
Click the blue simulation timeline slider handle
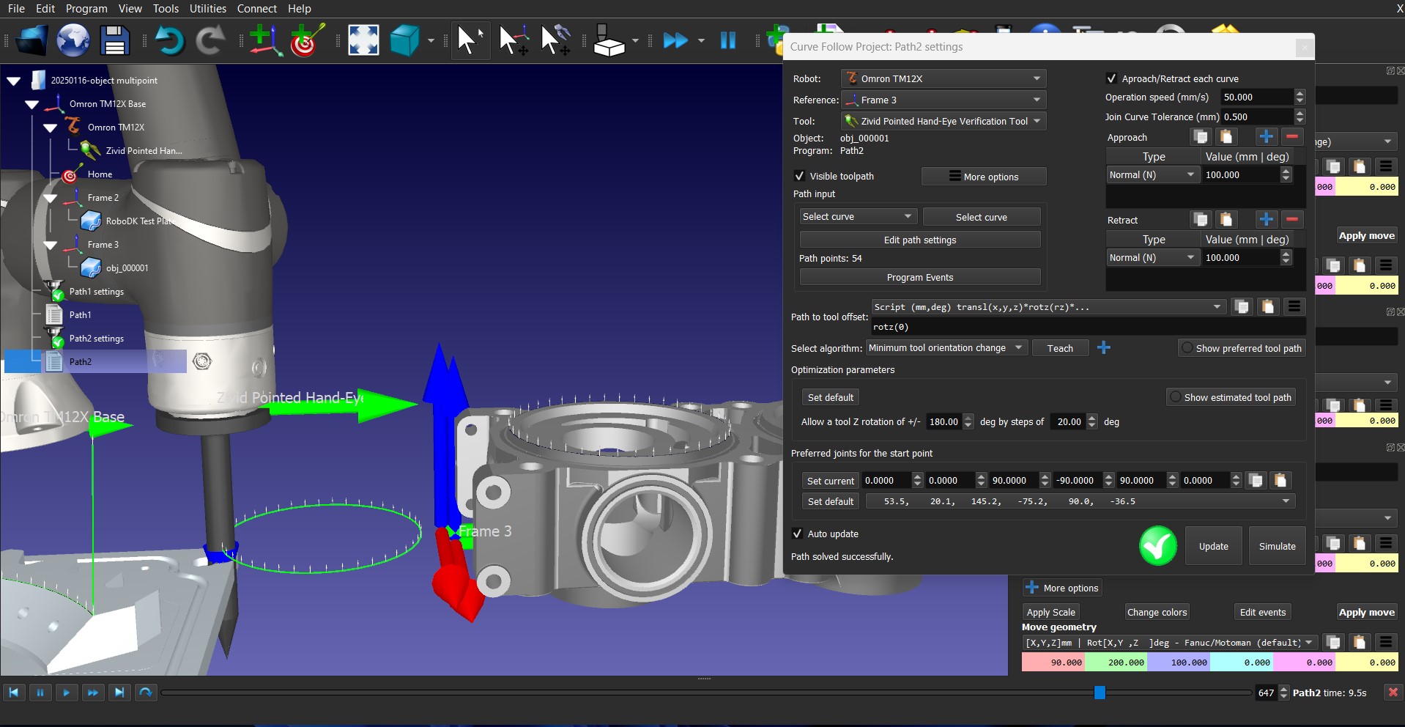pyautogui.click(x=1100, y=693)
